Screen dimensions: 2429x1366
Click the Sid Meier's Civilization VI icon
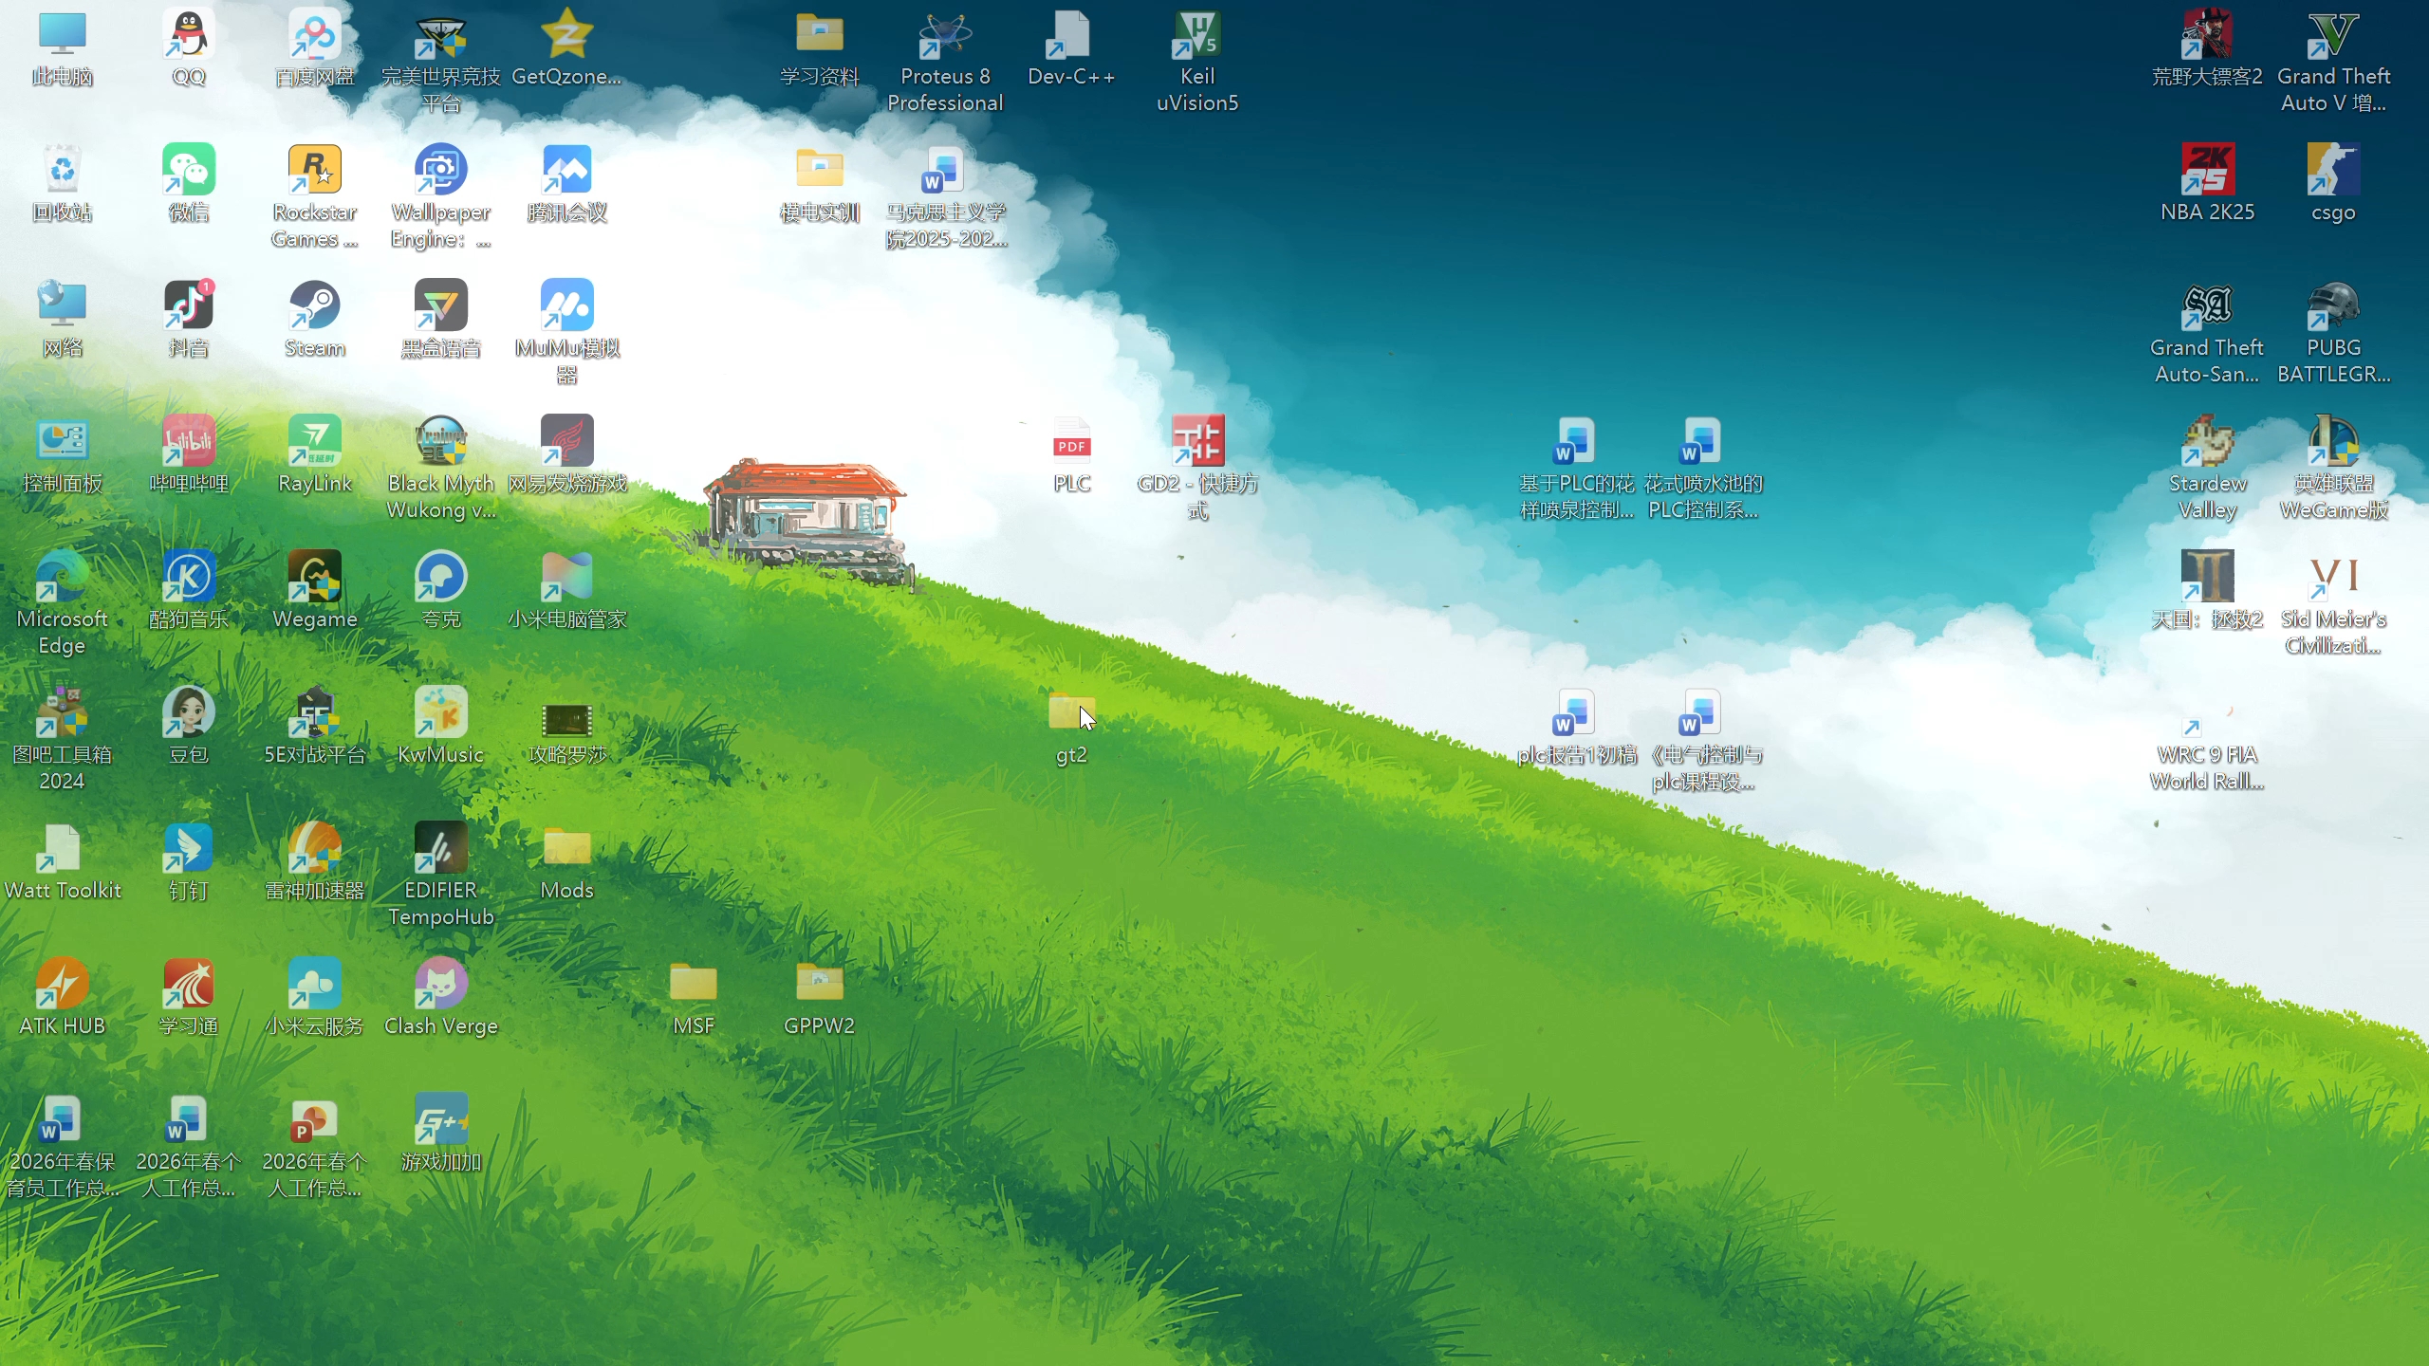[x=2334, y=578]
